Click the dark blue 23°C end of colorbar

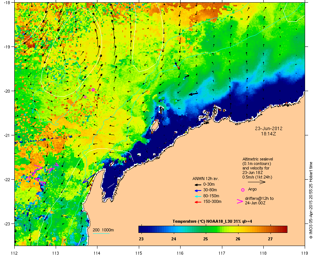[141, 229]
